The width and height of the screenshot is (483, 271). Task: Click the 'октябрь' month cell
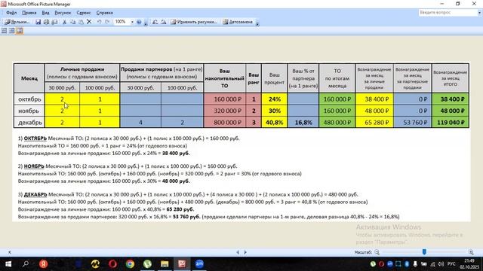(x=29, y=99)
